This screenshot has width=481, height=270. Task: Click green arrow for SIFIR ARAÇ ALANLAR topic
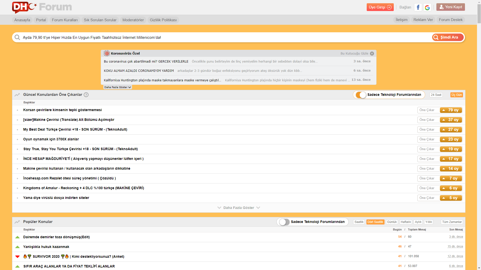pos(17,266)
